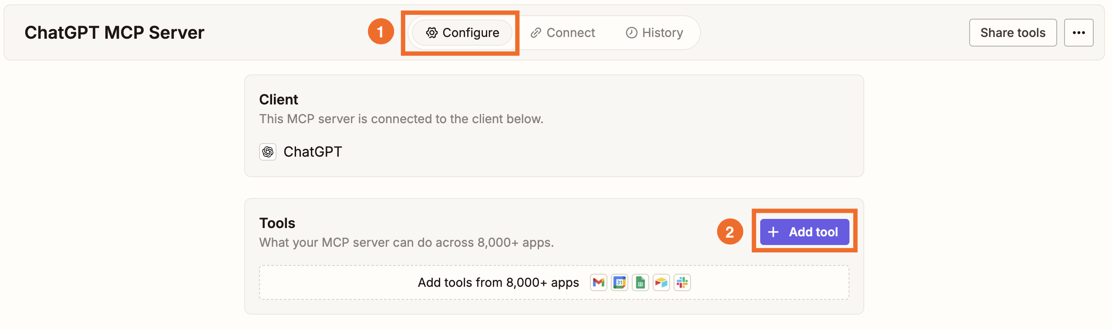Viewport: 1112px width, 329px height.
Task: Click the Google Calendar app icon
Action: pyautogui.click(x=620, y=282)
